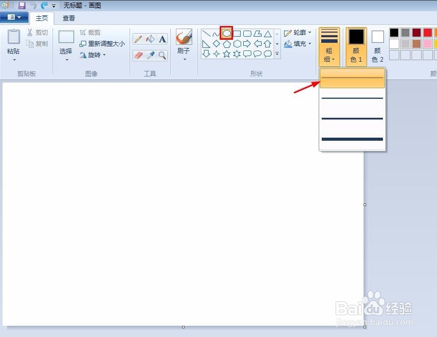The height and width of the screenshot is (337, 437).
Task: Select the Text tool
Action: pos(162,39)
